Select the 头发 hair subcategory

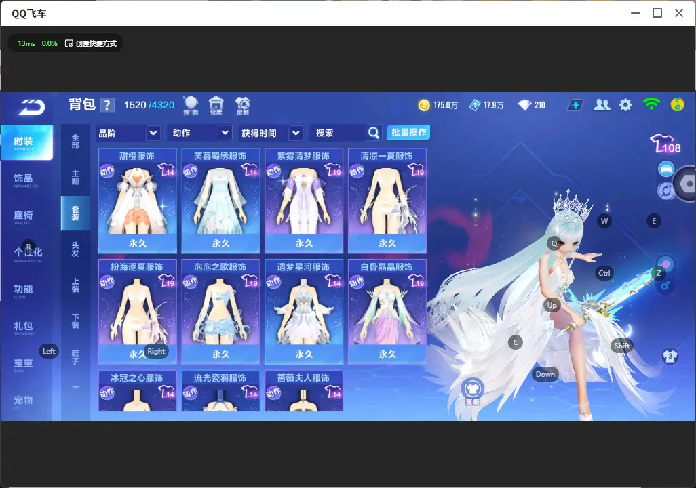pyautogui.click(x=75, y=249)
